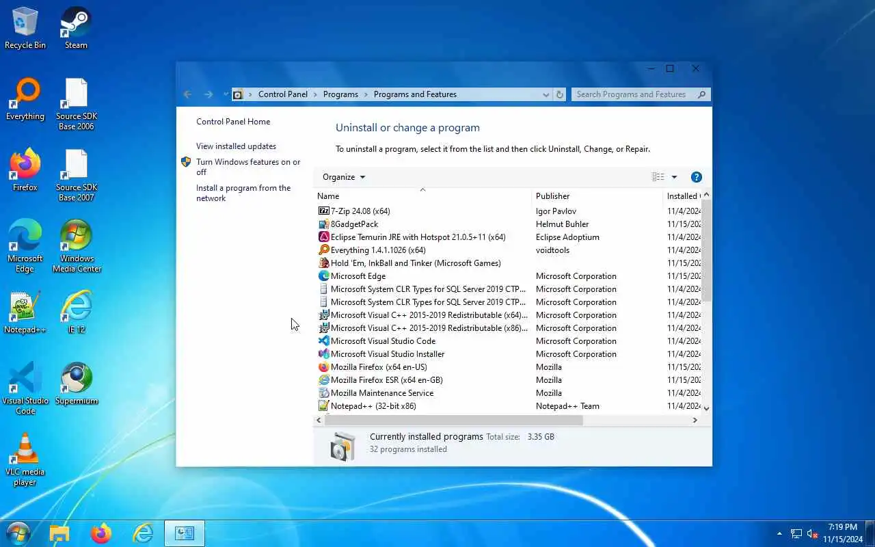Sort by the Publisher column header
This screenshot has height=547, width=875.
pyautogui.click(x=597, y=196)
